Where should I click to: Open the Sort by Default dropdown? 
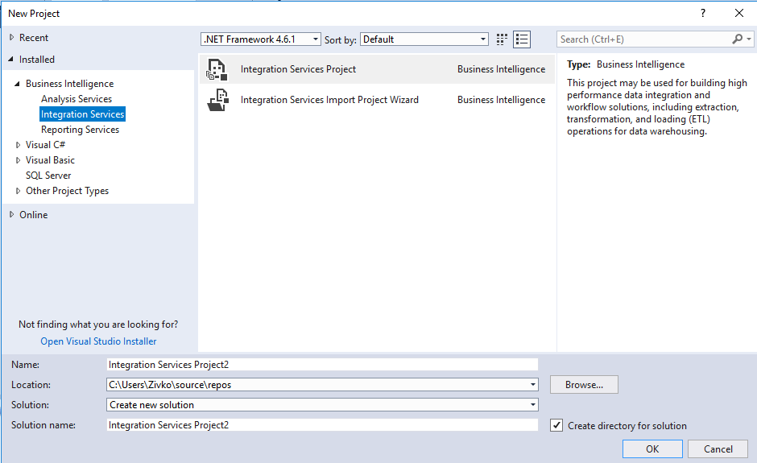482,39
